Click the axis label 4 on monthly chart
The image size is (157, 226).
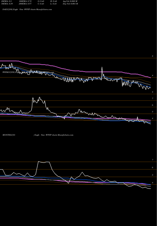tap(153, 183)
